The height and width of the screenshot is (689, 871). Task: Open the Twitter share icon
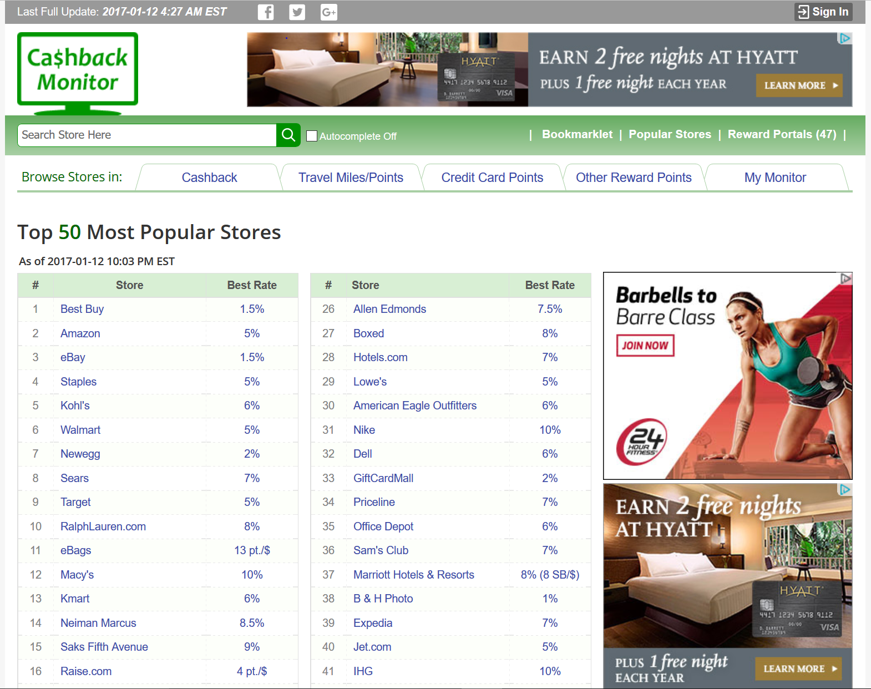297,12
